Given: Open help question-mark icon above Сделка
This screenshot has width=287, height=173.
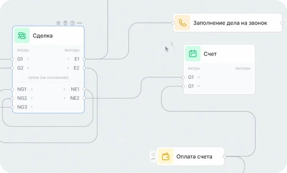Looking at the screenshot, I should click(72, 23).
